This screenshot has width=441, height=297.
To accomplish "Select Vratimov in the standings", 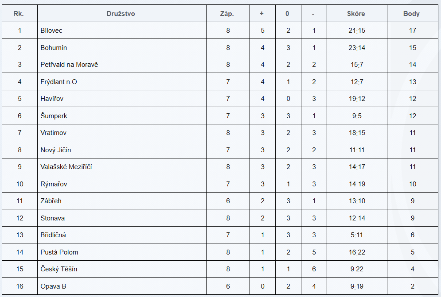I will pos(53,133).
